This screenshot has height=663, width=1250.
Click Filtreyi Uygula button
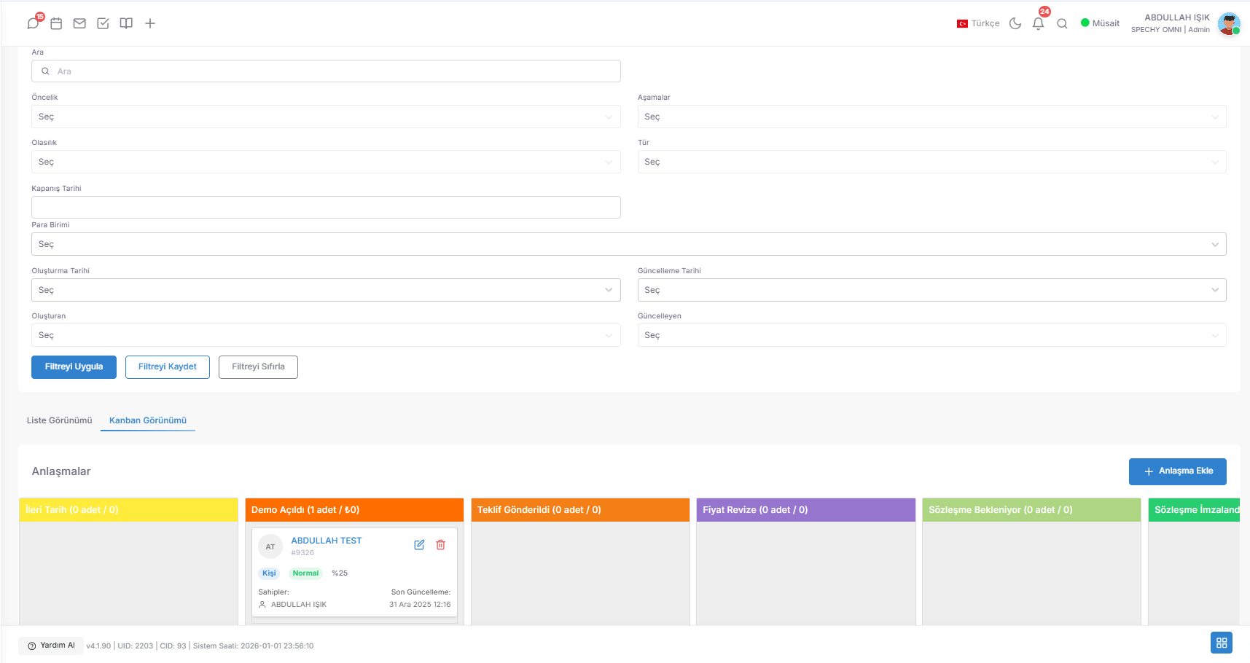pyautogui.click(x=74, y=367)
